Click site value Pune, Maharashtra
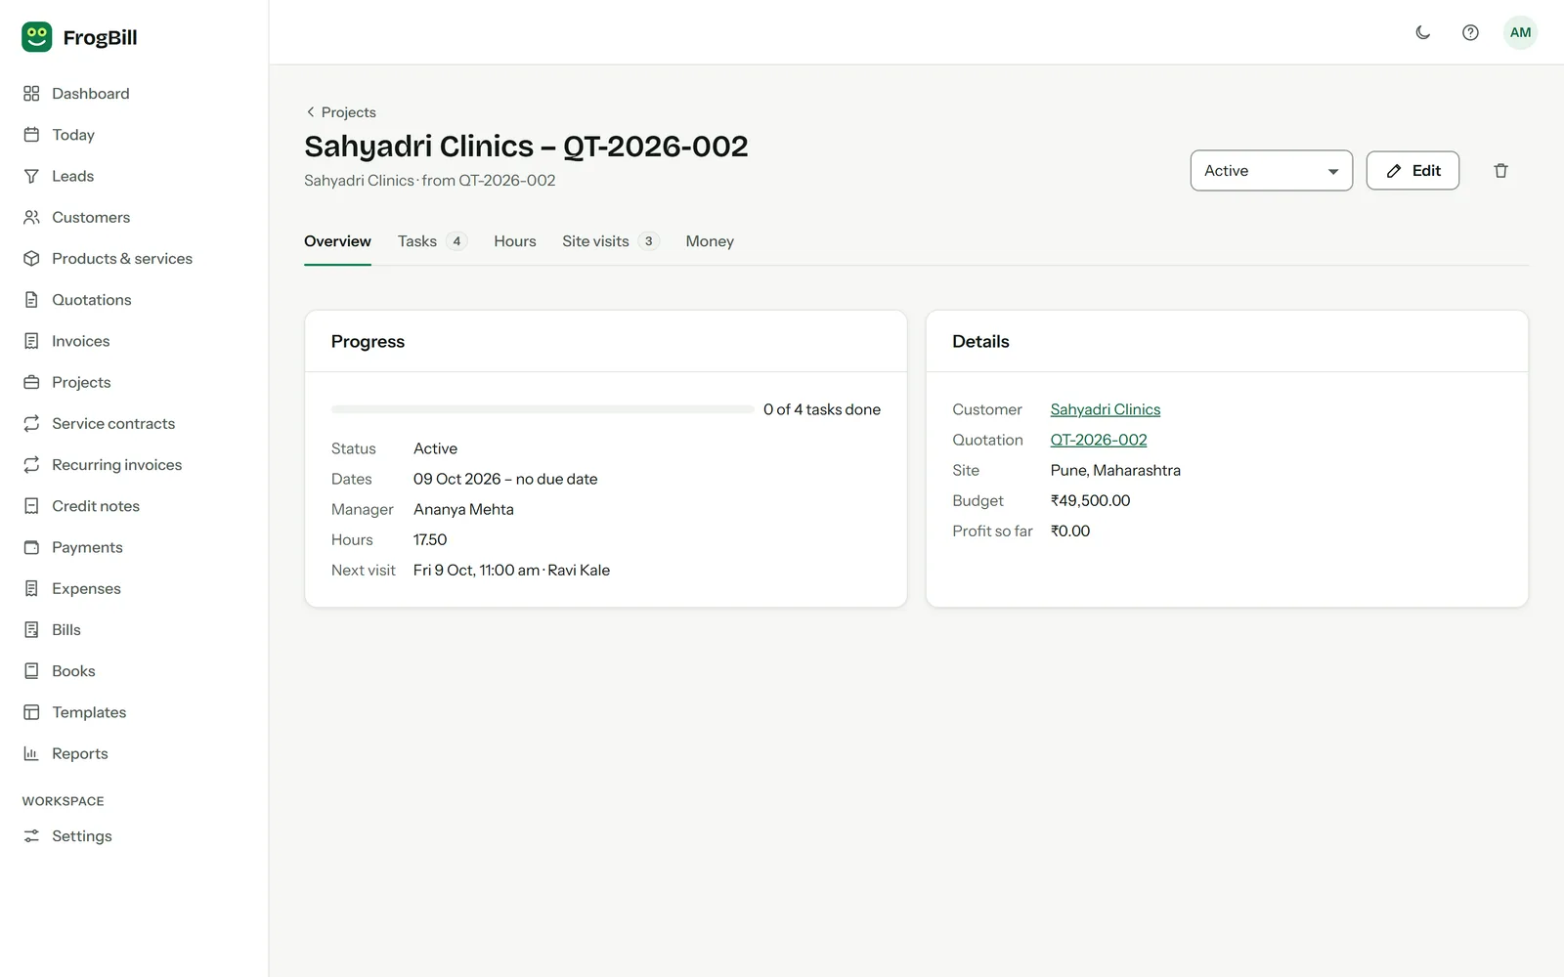Image resolution: width=1564 pixels, height=977 pixels. coord(1115,470)
